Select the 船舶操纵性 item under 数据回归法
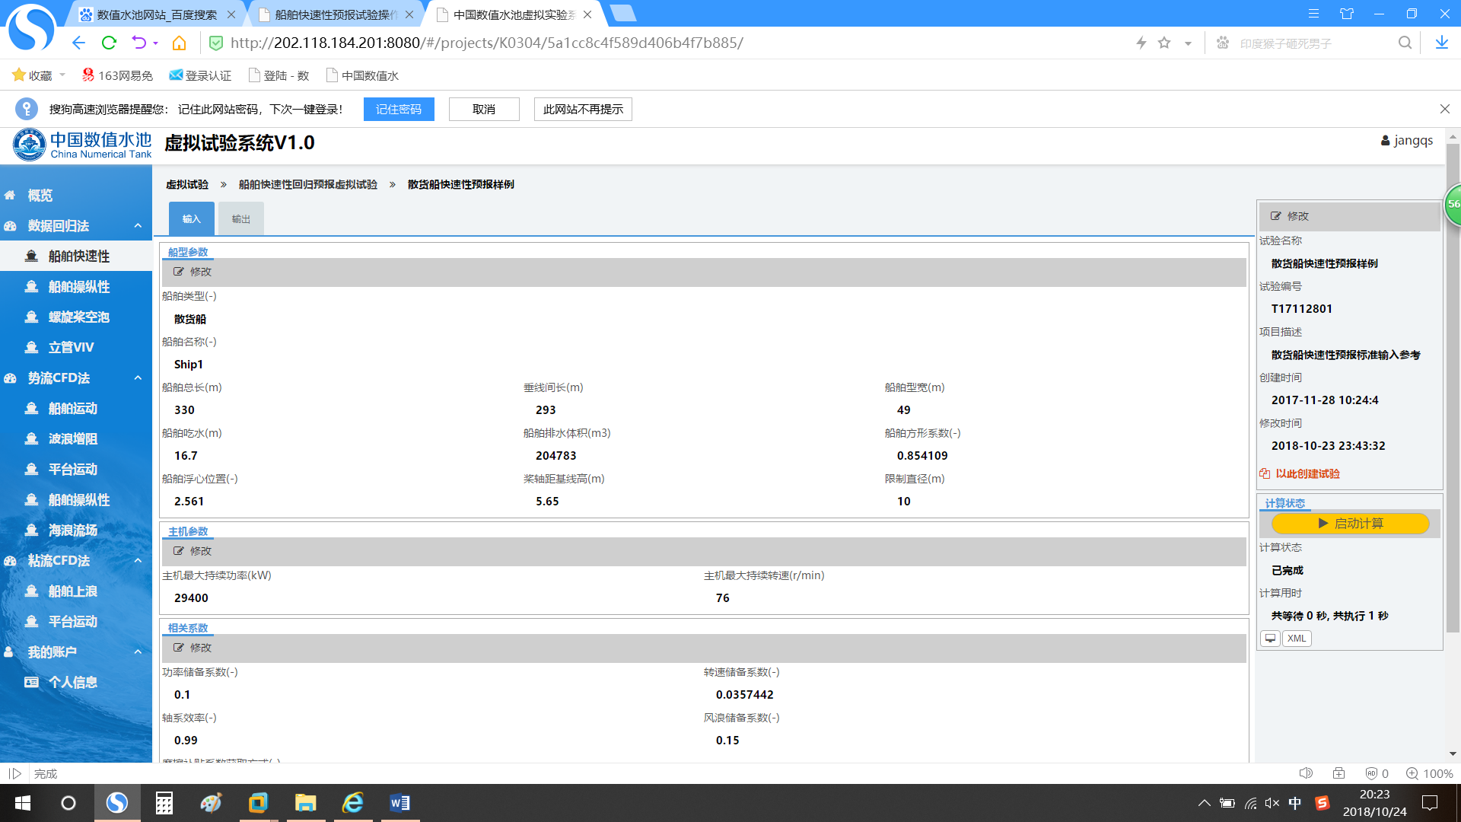 78,287
